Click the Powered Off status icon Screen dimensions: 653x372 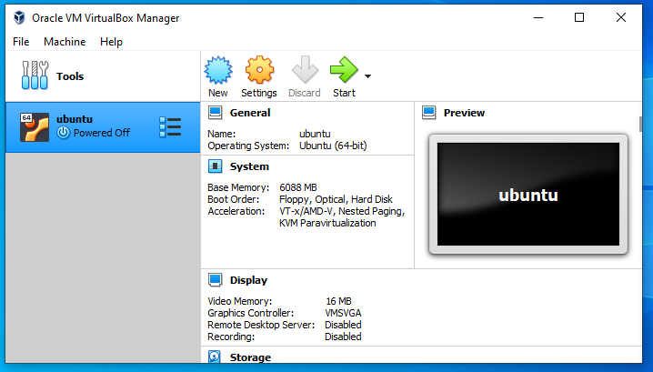pyautogui.click(x=64, y=133)
